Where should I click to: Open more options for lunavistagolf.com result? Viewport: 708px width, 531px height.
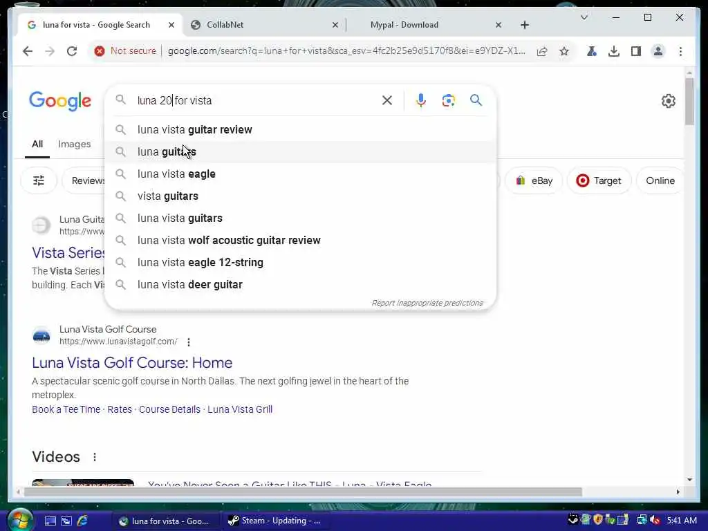point(189,342)
